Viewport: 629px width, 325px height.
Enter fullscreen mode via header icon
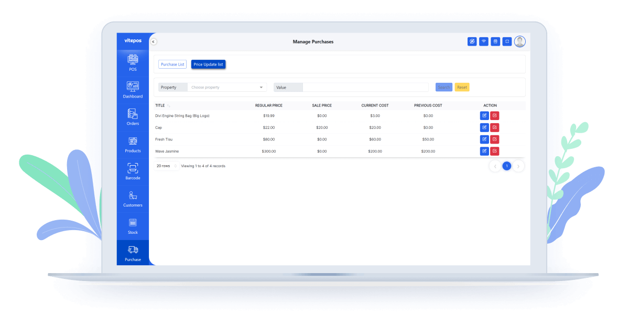(507, 41)
